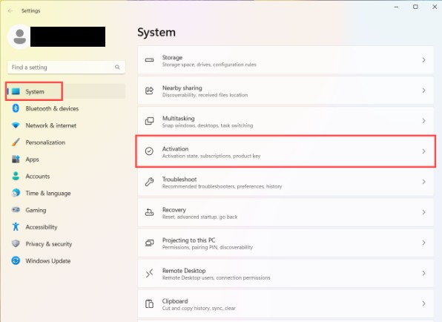Open Projecting to this PC chevron
The image size is (442, 322).
click(x=423, y=243)
